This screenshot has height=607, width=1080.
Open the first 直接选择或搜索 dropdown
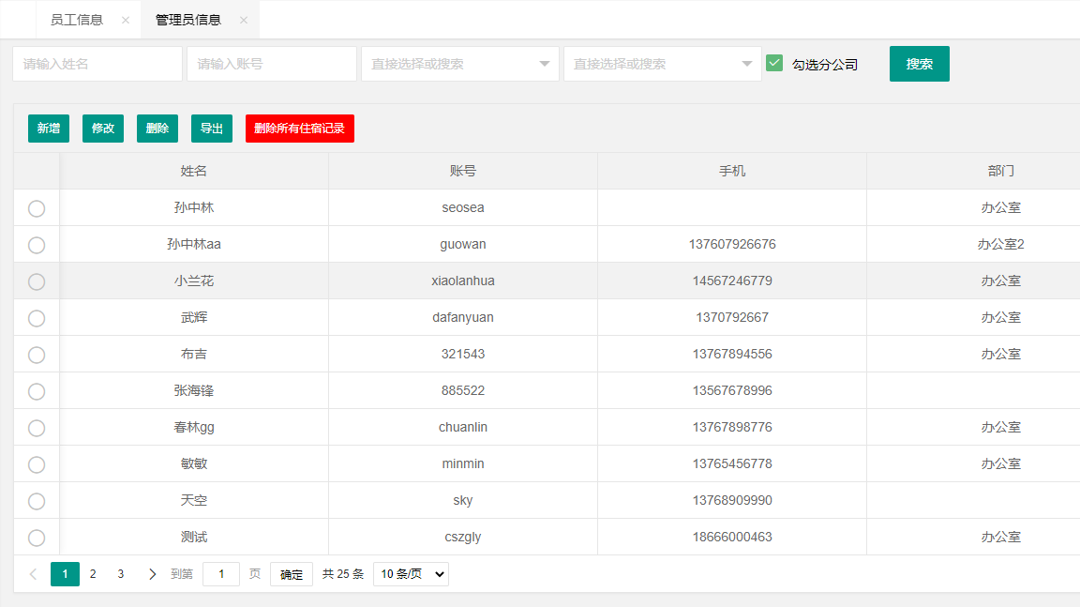click(459, 64)
